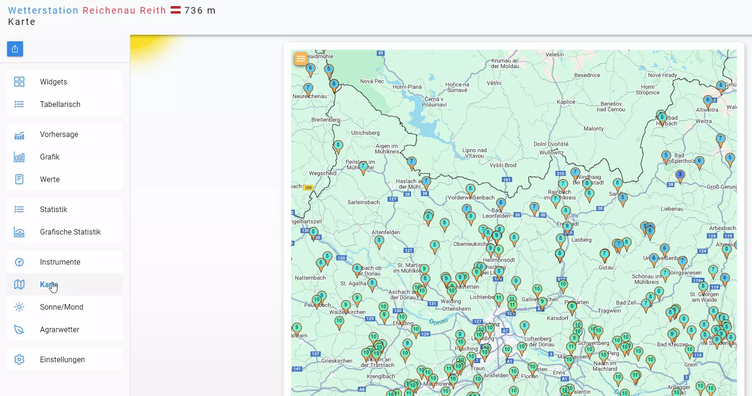Click the marker at Vorderweißenbach
Screen dimensions: 752x396
(470, 190)
